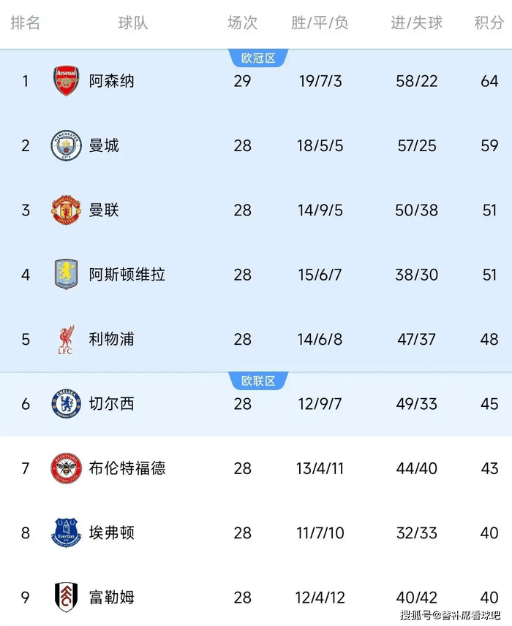Click the Chelsea club crest icon
512x626 pixels.
coord(66,404)
